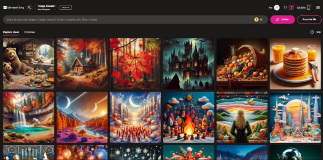
Task: Click the Mobile phone icon
Action: tap(309, 8)
